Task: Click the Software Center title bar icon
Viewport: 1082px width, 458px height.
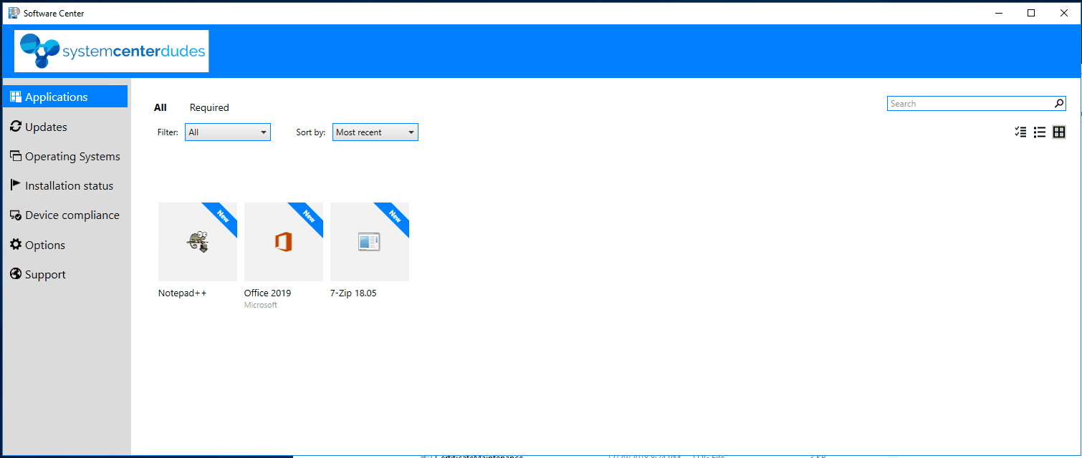Action: pyautogui.click(x=14, y=13)
